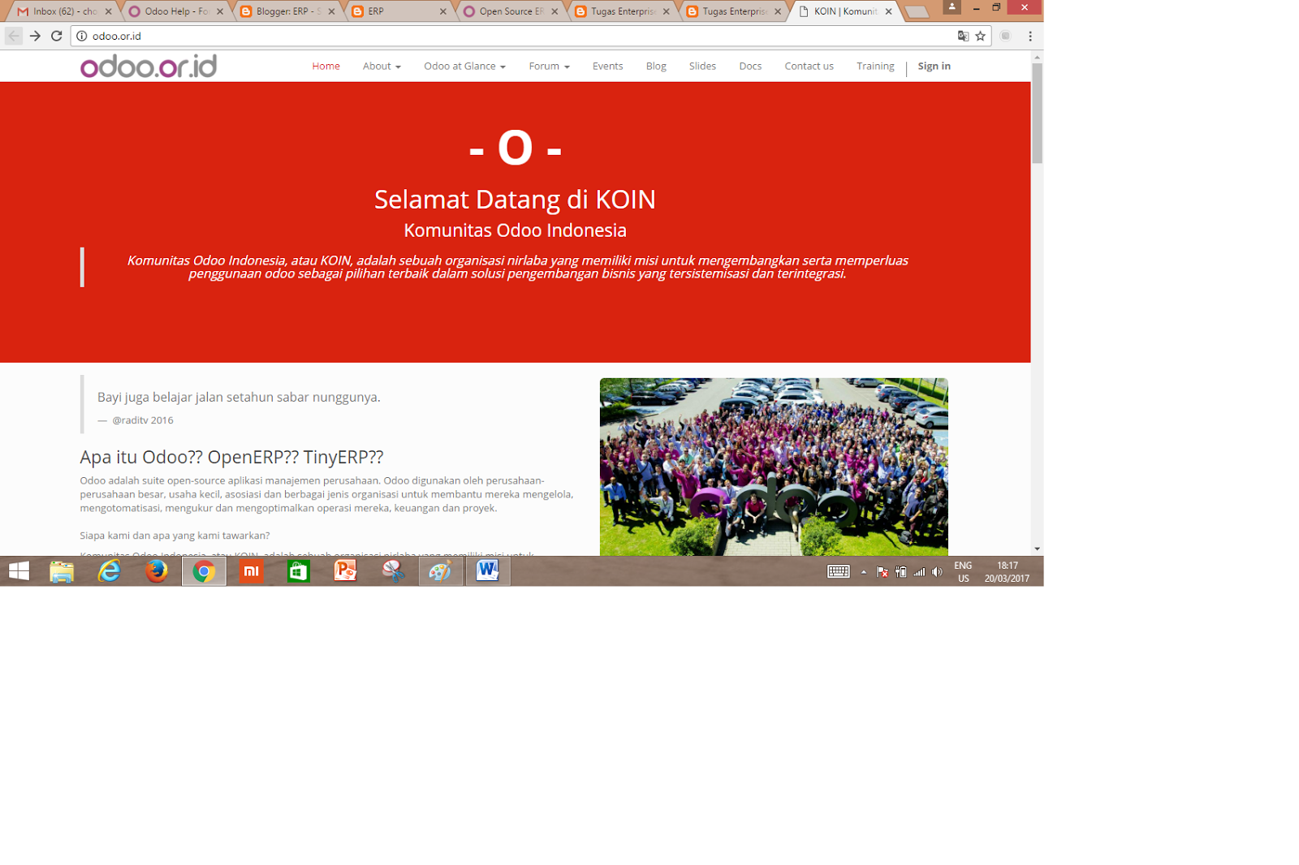Click the vertical scrollbar thumb

pyautogui.click(x=1037, y=114)
